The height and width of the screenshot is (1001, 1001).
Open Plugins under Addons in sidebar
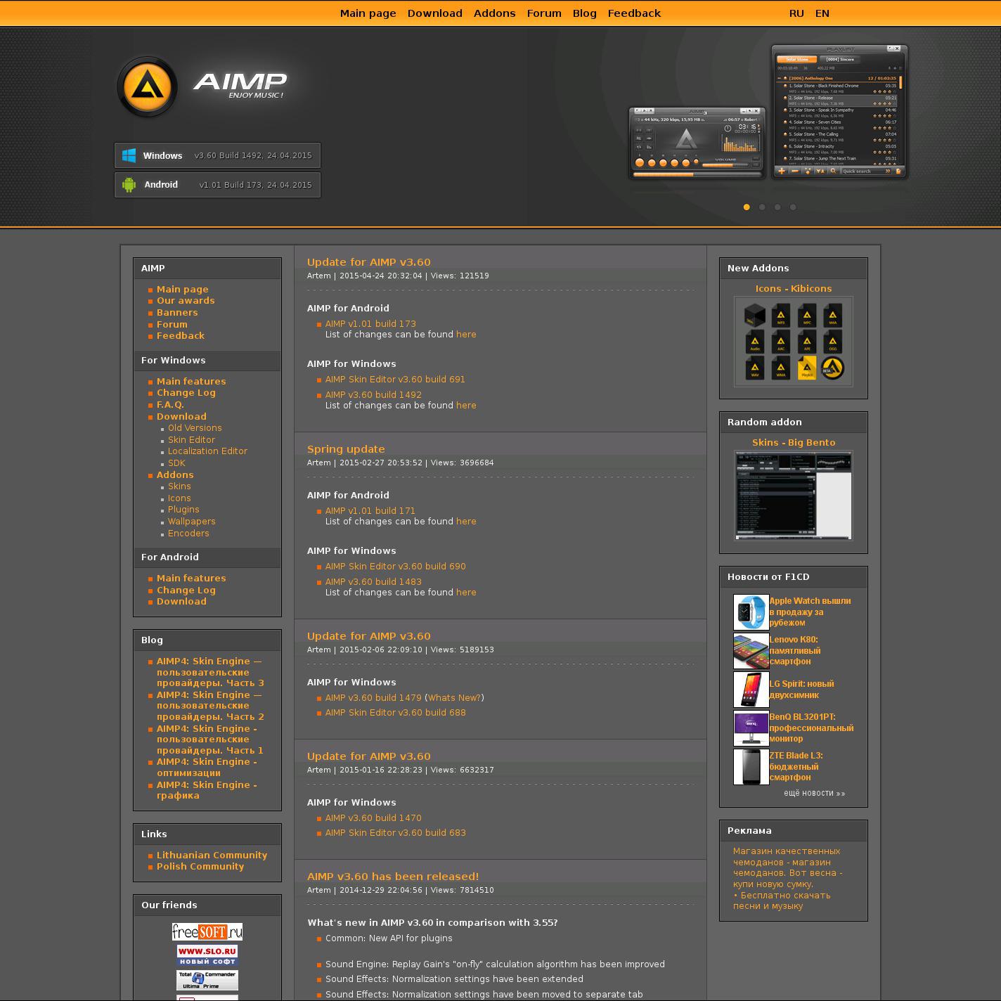[183, 510]
